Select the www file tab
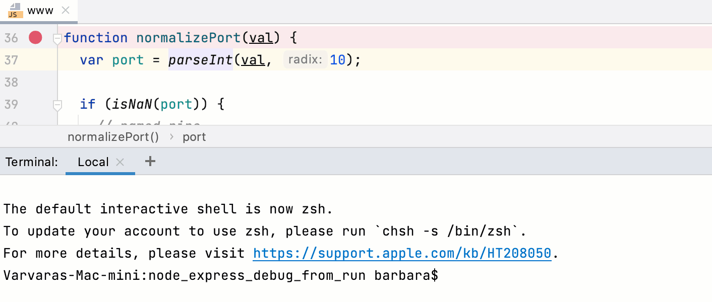Screen dimensions: 712x302 click(40, 11)
